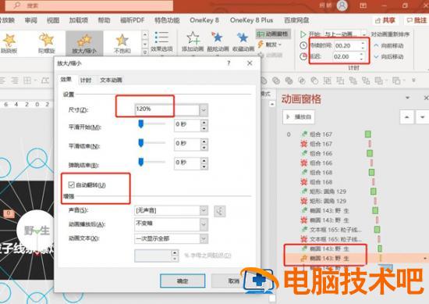
Task: Click the title bar search box
Action: pyautogui.click(x=89, y=5)
